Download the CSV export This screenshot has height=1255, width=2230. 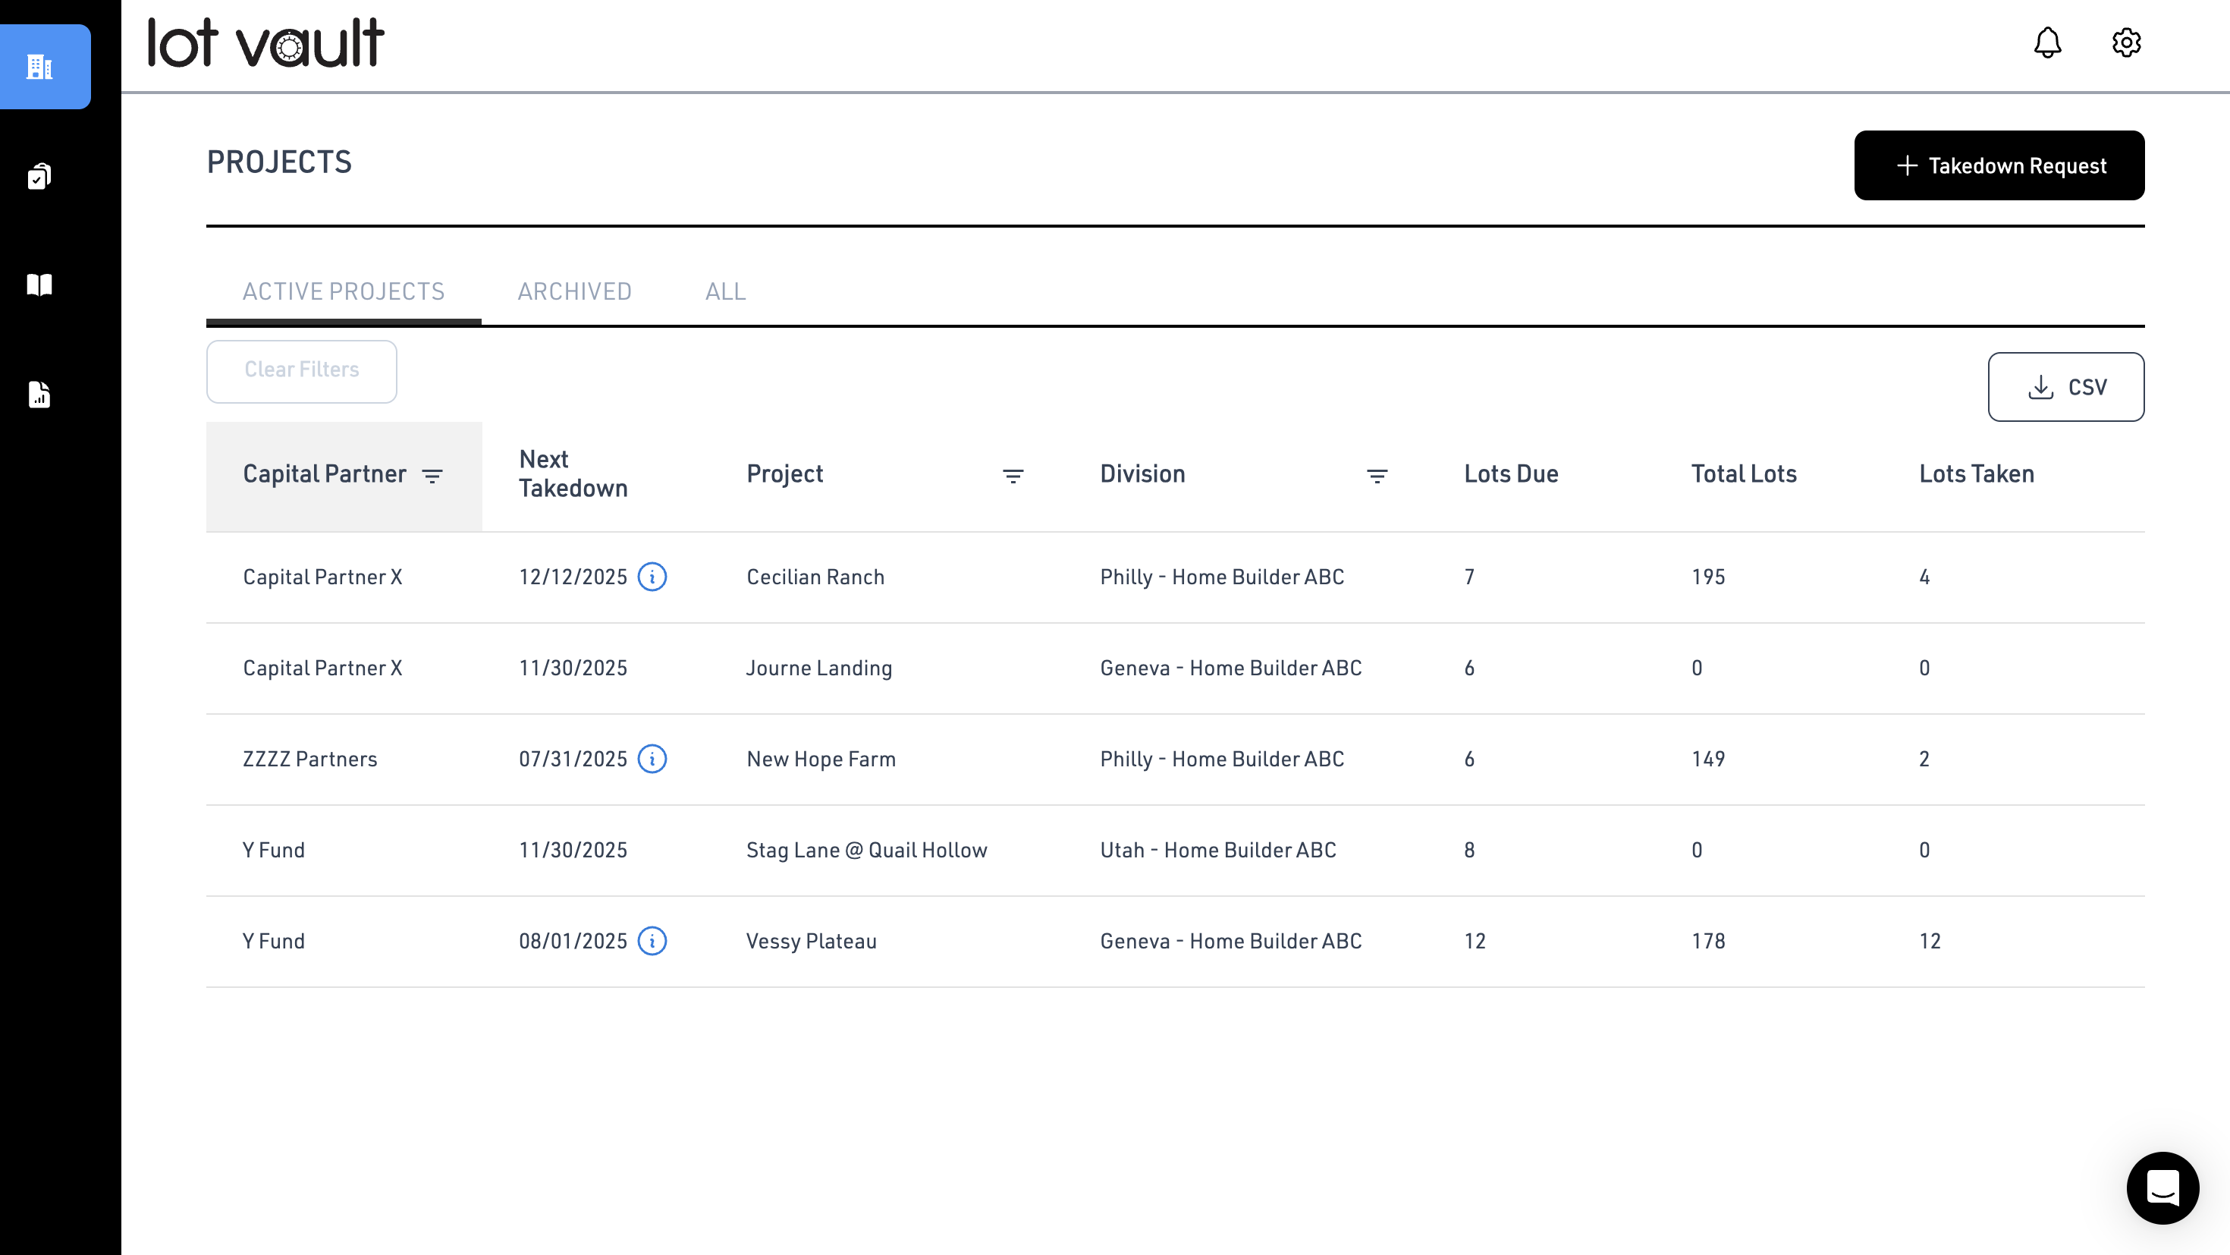pyautogui.click(x=2065, y=387)
